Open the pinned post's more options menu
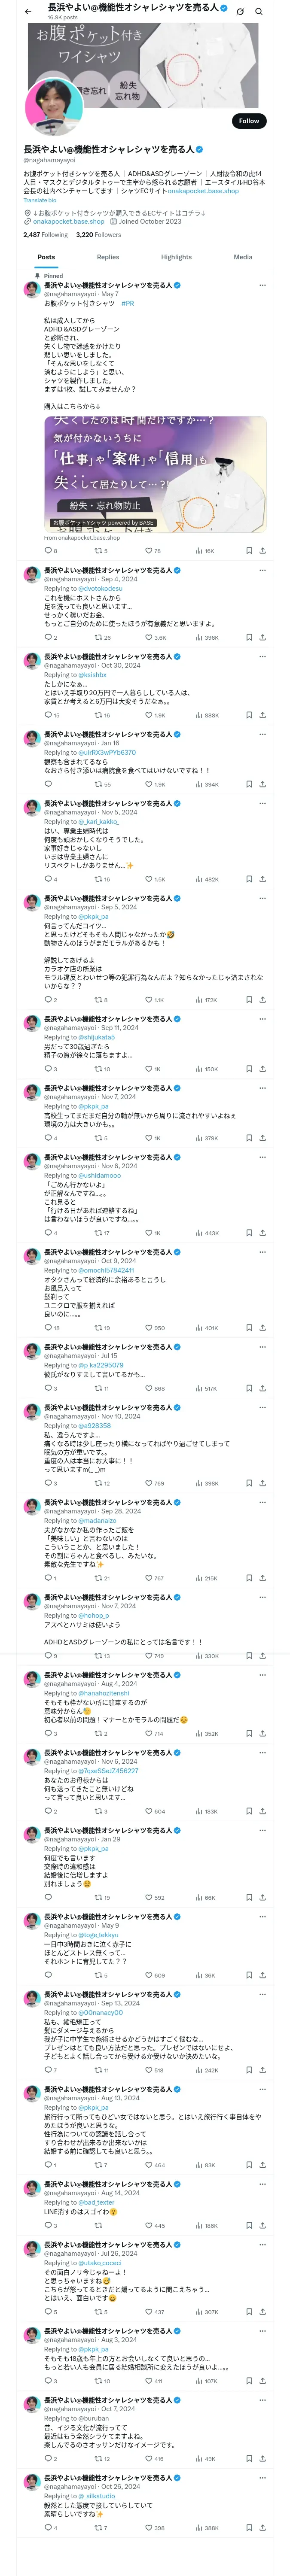The image size is (290, 2576). [262, 286]
